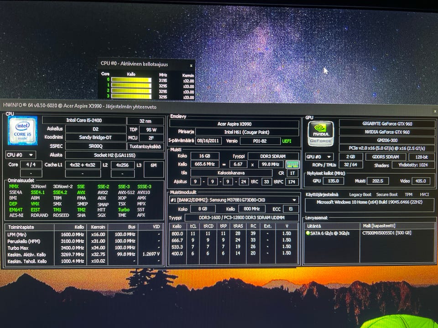
Task: Click the 32 nm process field
Action: pyautogui.click(x=145, y=121)
